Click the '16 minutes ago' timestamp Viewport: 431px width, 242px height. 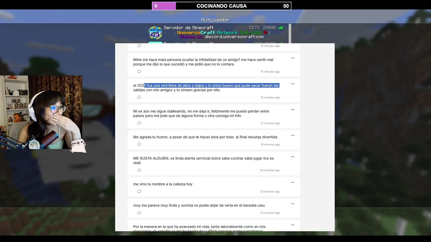[x=270, y=97]
